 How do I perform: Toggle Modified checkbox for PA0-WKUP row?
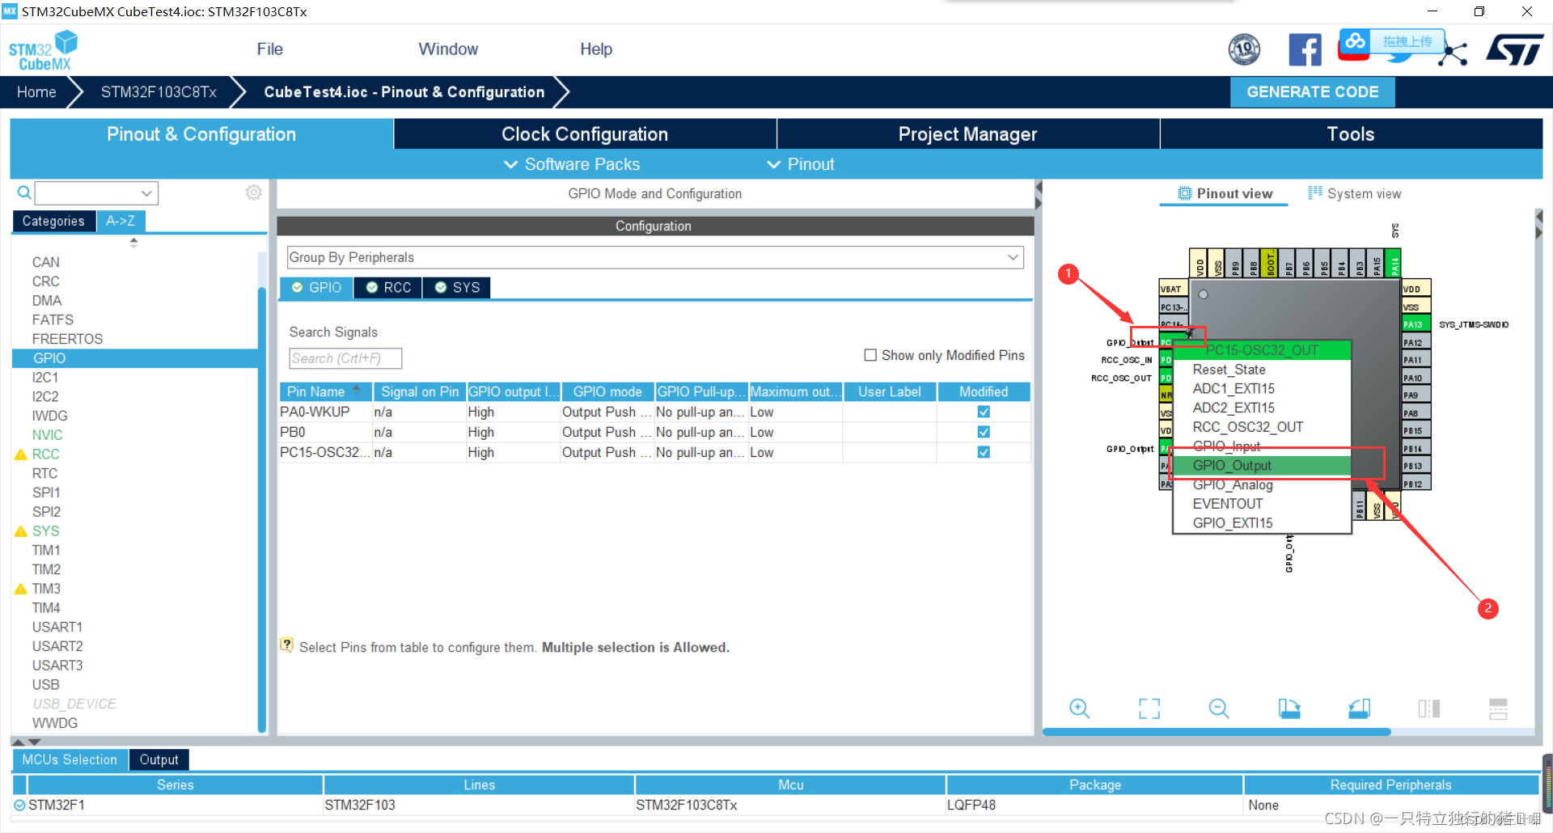click(984, 412)
